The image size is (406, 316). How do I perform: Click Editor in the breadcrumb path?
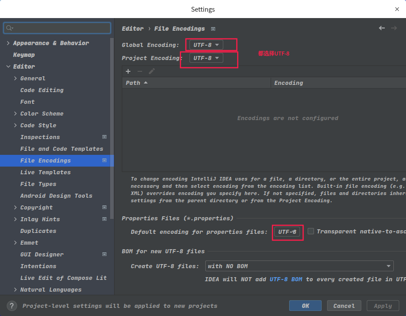pos(133,28)
